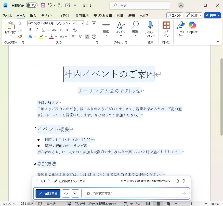Switch to the 校閲 tab
223x206 pixels.
(x=120, y=16)
